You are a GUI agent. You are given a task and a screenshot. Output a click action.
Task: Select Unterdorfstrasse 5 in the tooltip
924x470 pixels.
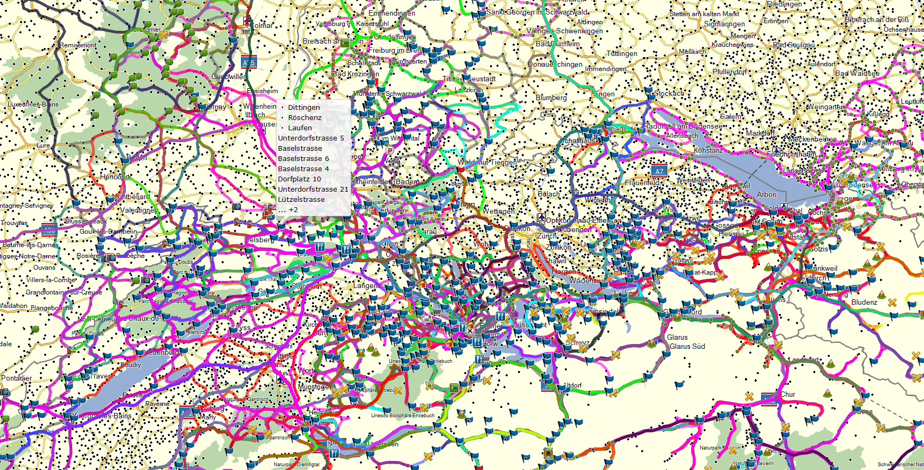coord(311,138)
